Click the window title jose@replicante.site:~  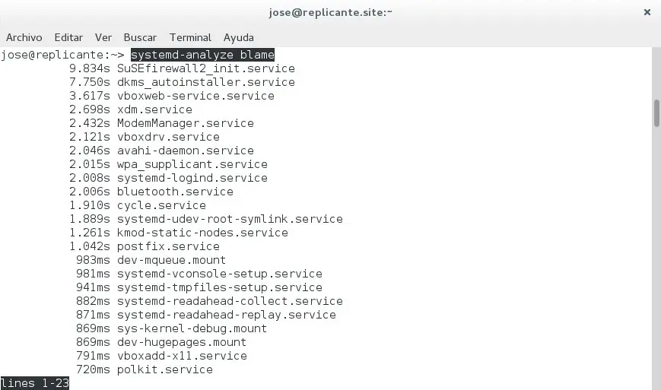[330, 12]
